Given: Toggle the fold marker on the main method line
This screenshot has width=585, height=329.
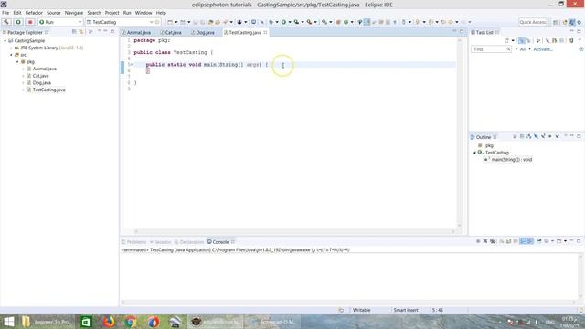Looking at the screenshot, I should pyautogui.click(x=132, y=65).
